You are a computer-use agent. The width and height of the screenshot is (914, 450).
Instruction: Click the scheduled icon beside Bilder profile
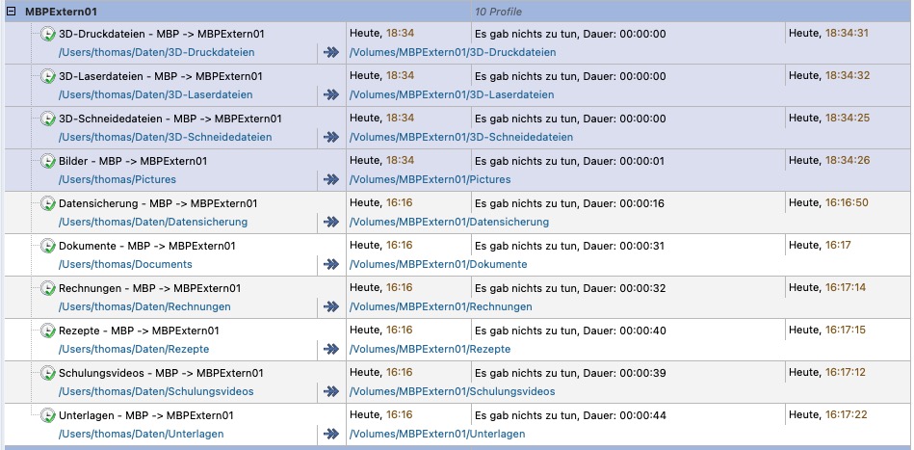pos(48,161)
